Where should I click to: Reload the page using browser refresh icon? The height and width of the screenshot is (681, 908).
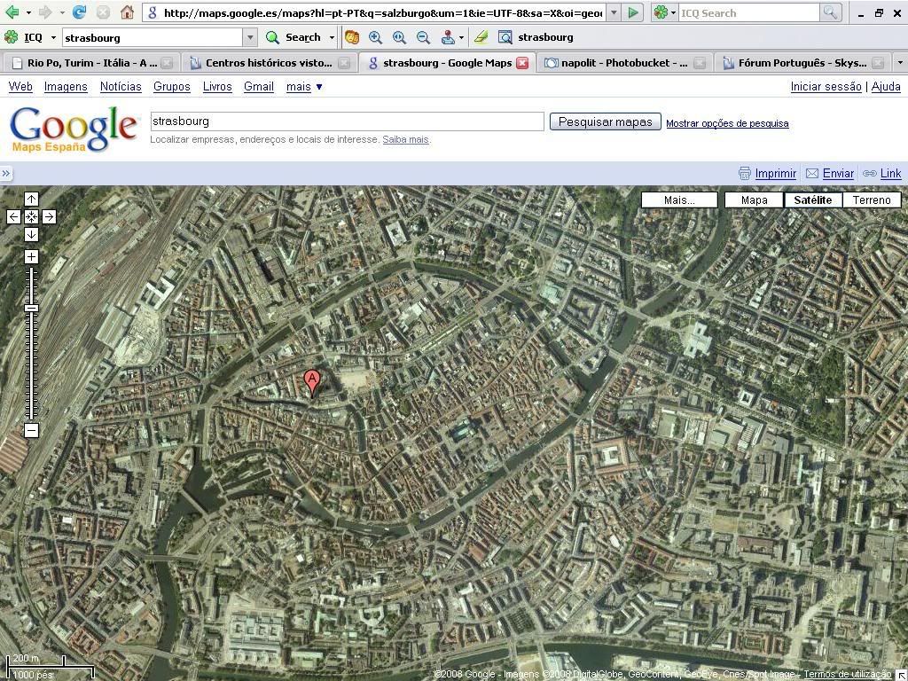coord(80,12)
